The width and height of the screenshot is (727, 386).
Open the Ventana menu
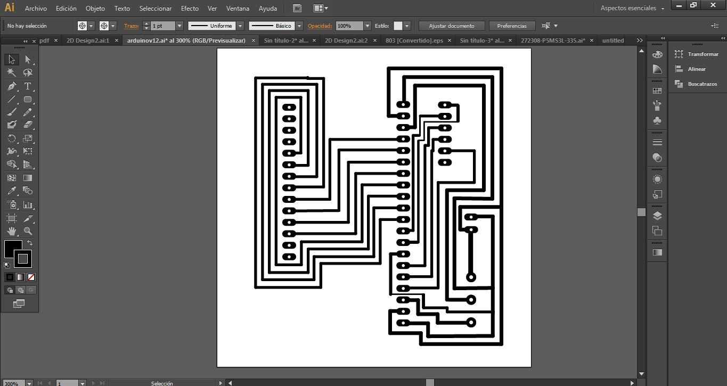coord(238,9)
